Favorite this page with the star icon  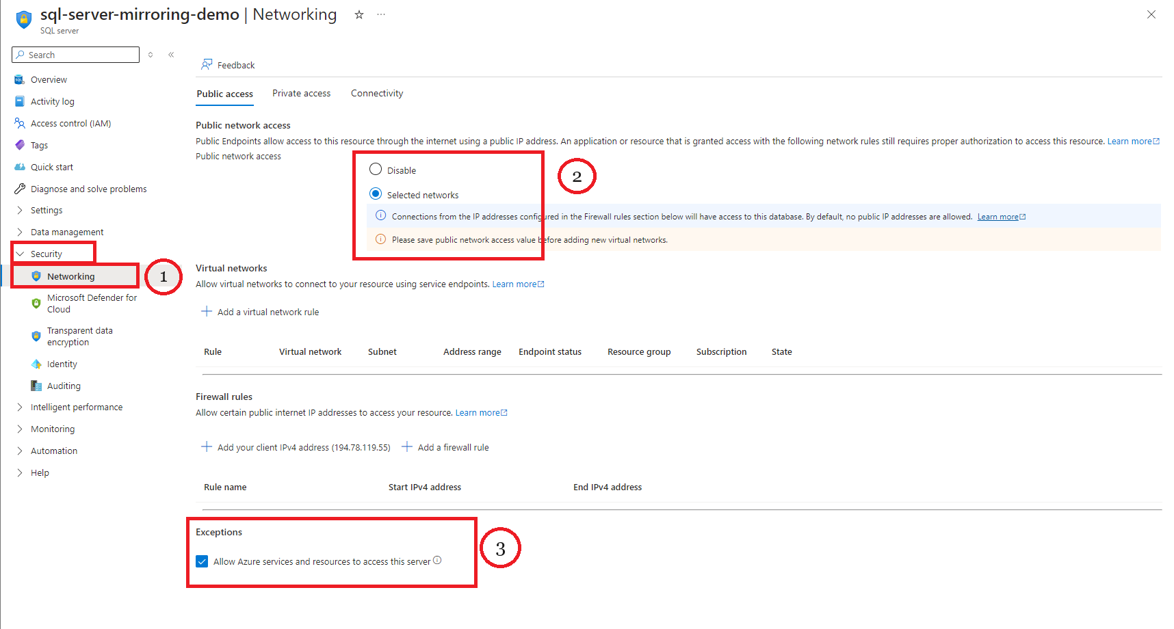[x=358, y=15]
